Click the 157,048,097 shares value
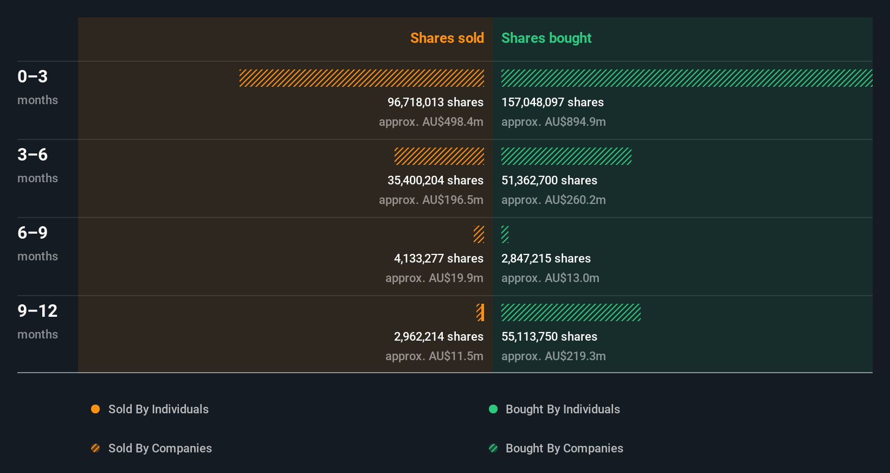This screenshot has width=890, height=473. [x=552, y=102]
